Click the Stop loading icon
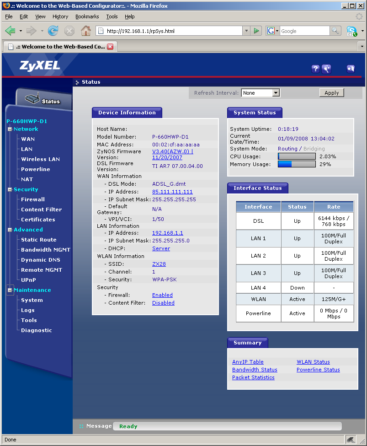Viewport: 367px width, 446px height. coord(69,31)
